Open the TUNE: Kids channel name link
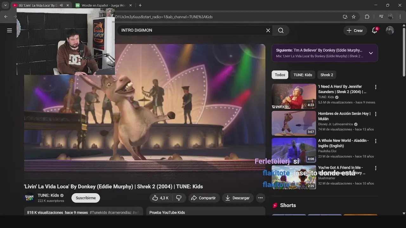The image size is (406, 228). [48, 195]
